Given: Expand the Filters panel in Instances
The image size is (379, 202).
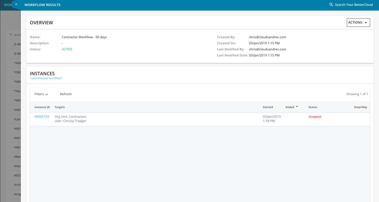Looking at the screenshot, I should (41, 94).
